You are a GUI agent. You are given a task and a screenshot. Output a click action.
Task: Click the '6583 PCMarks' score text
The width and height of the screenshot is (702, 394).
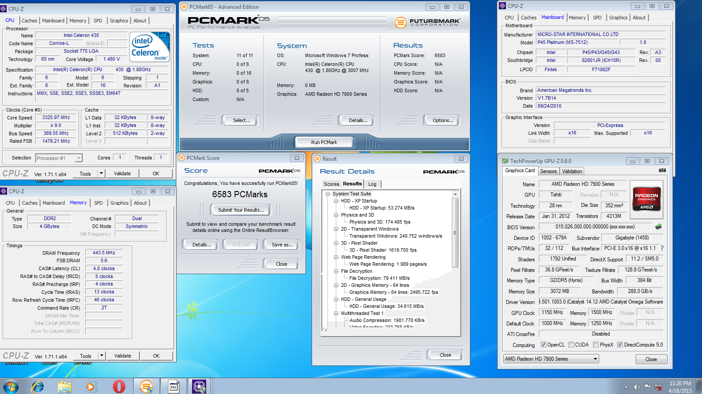click(x=240, y=194)
